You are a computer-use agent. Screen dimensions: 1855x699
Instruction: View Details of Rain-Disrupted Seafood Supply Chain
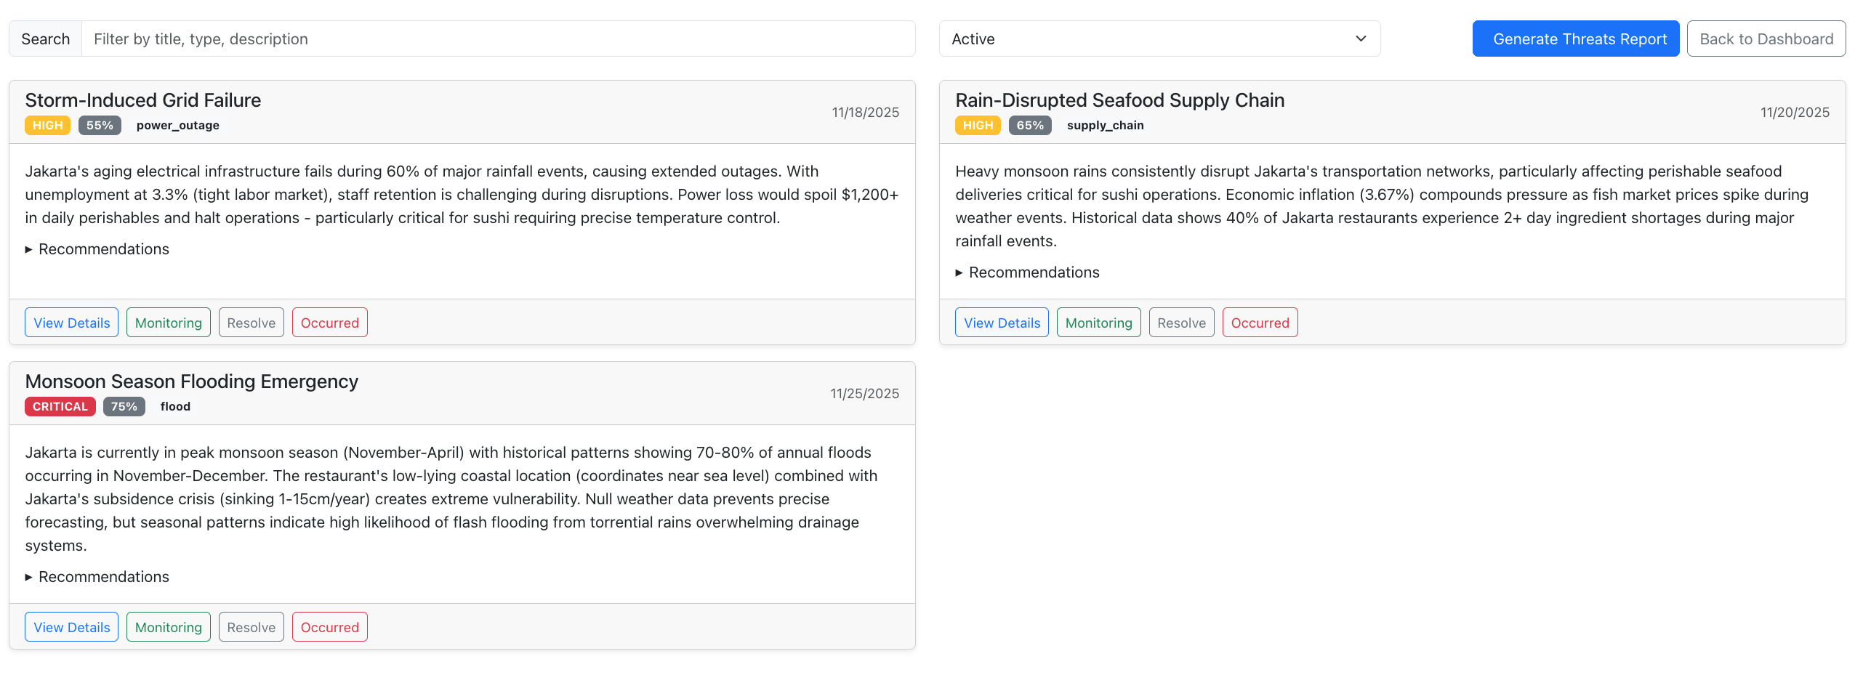tap(1001, 322)
